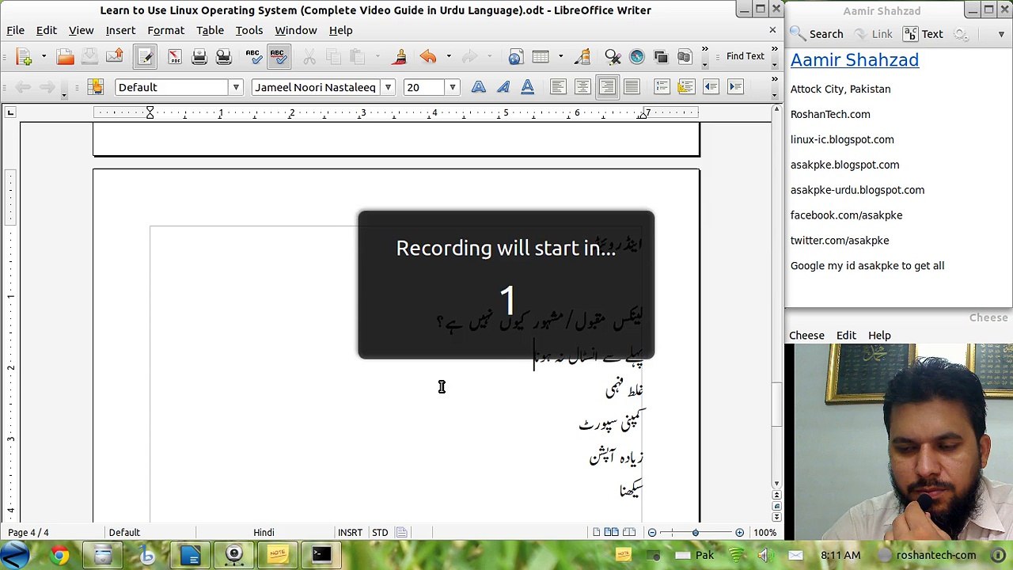Align text left
The width and height of the screenshot is (1013, 570).
click(x=558, y=87)
